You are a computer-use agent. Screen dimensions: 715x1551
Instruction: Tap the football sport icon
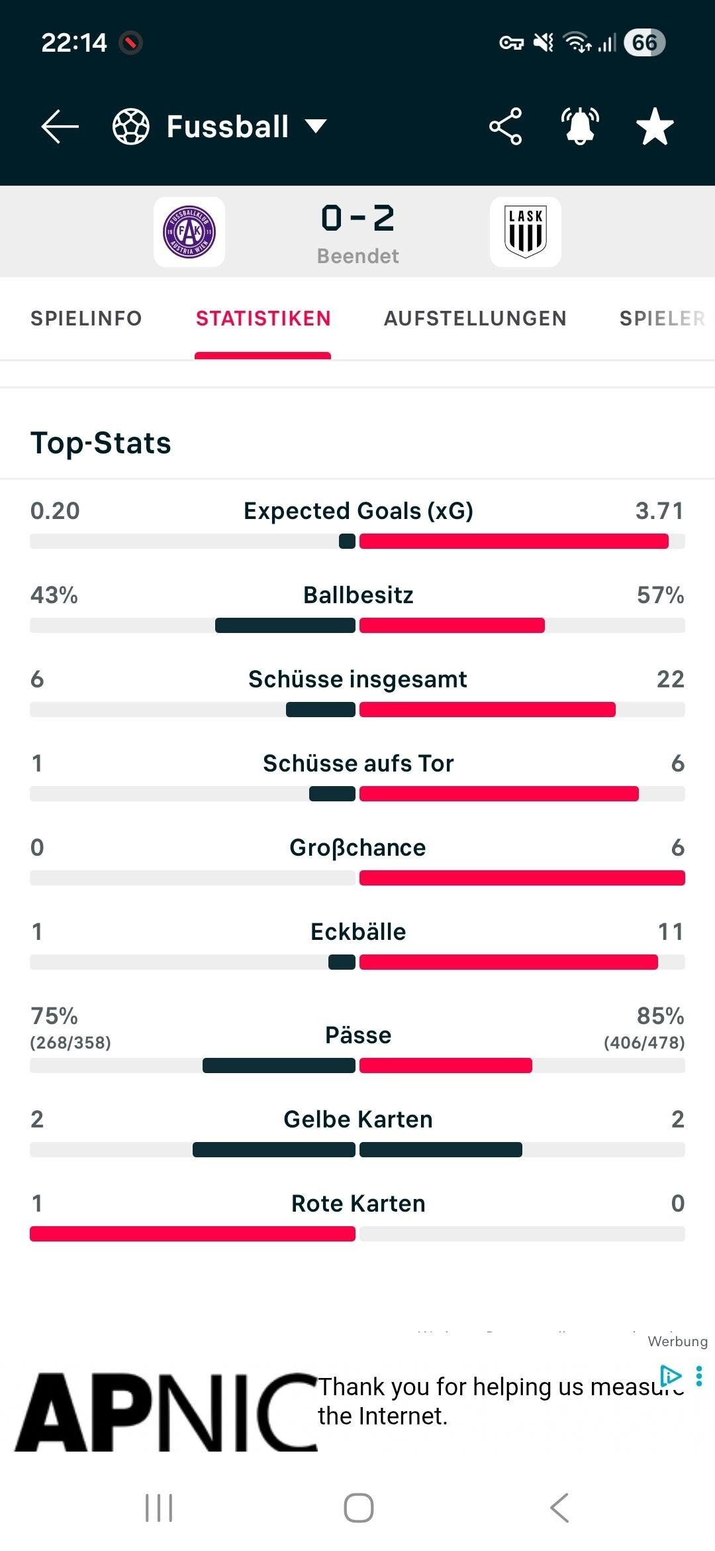pyautogui.click(x=131, y=127)
